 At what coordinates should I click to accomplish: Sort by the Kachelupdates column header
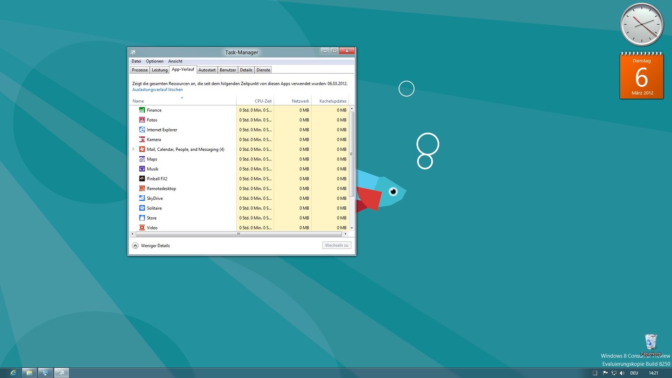pyautogui.click(x=330, y=101)
